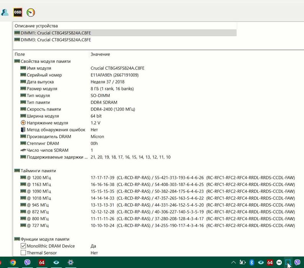
Task: Click the eye icon in the system tray
Action: pos(261,262)
